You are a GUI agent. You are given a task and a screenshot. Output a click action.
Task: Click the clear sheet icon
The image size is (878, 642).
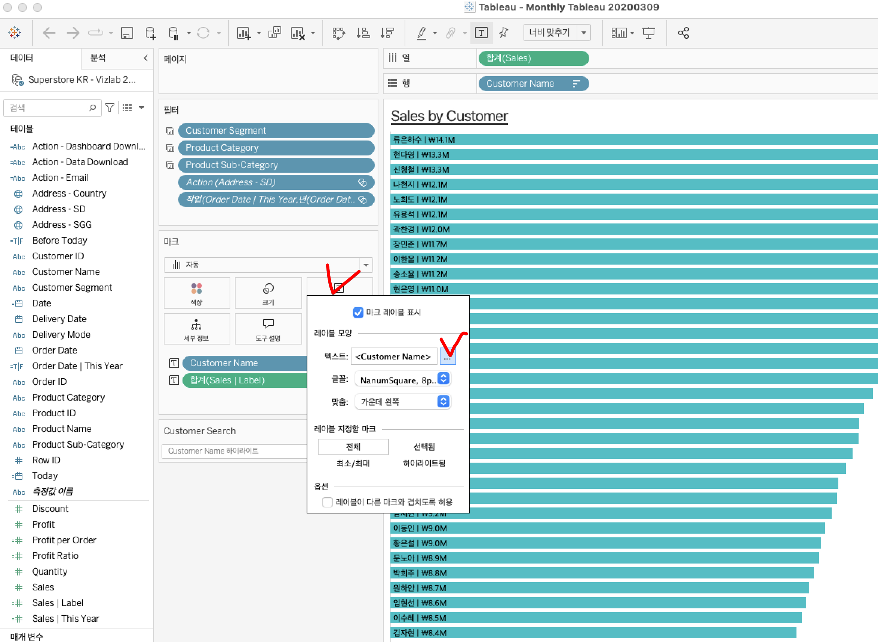pyautogui.click(x=298, y=33)
